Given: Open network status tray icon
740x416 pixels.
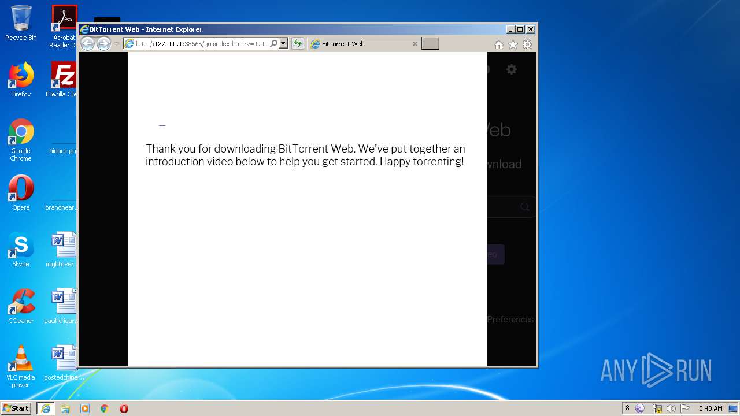Looking at the screenshot, I should click(657, 408).
